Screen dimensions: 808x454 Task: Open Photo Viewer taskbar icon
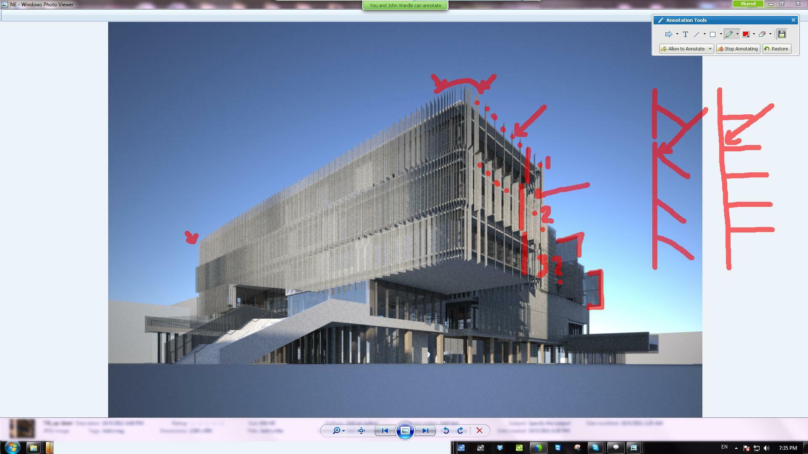click(x=634, y=448)
